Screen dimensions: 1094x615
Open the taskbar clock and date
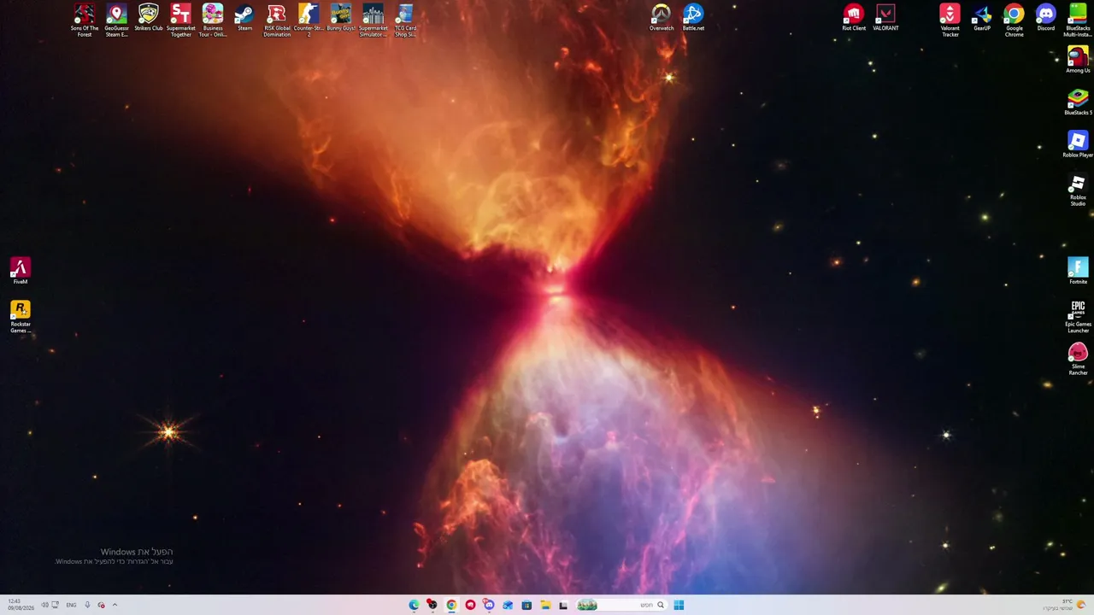[21, 605]
